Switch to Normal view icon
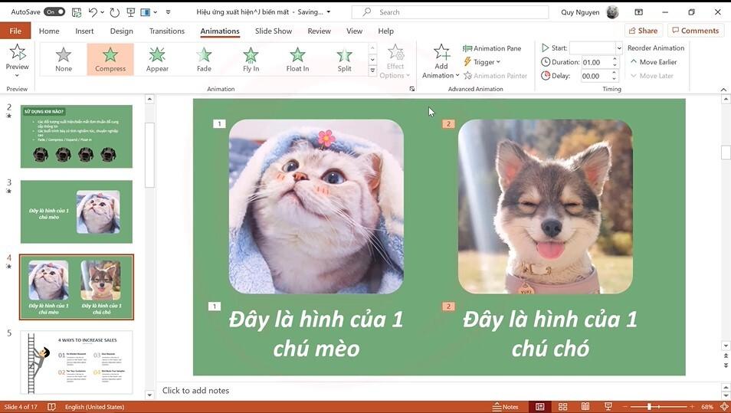 click(x=540, y=406)
